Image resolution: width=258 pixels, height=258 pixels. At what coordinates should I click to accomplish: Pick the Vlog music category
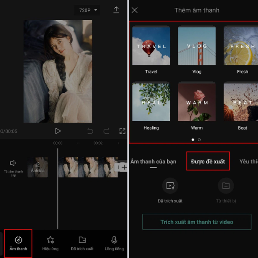(197, 46)
